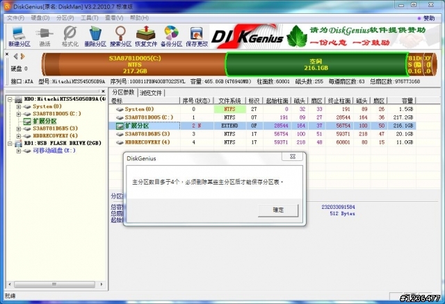The width and height of the screenshot is (445, 304).
Task: Select 扩展分区 row in partition table
Action: [262, 126]
